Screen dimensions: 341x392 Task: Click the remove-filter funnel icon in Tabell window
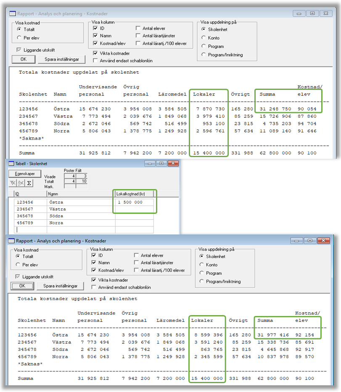(x=13, y=183)
